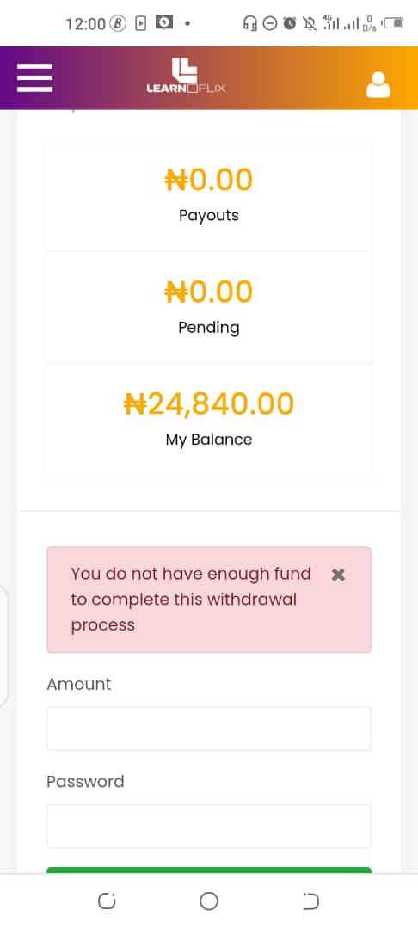Select the My Balance amount card

click(x=209, y=420)
